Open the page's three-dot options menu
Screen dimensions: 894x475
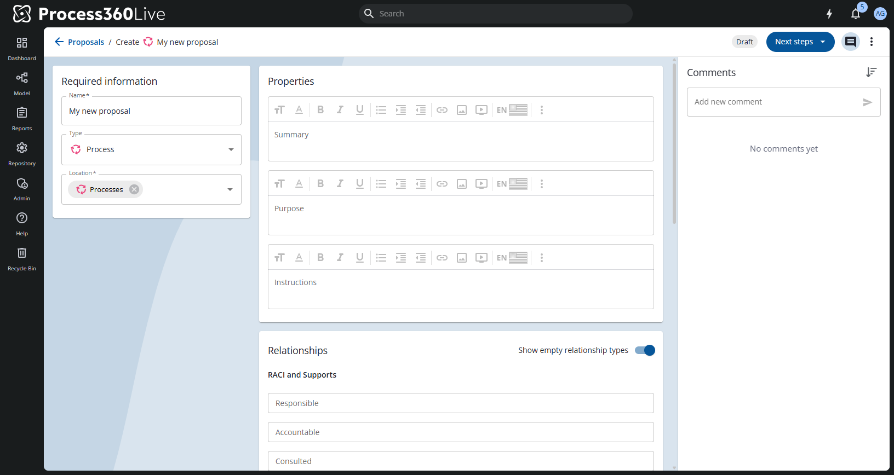(x=872, y=42)
